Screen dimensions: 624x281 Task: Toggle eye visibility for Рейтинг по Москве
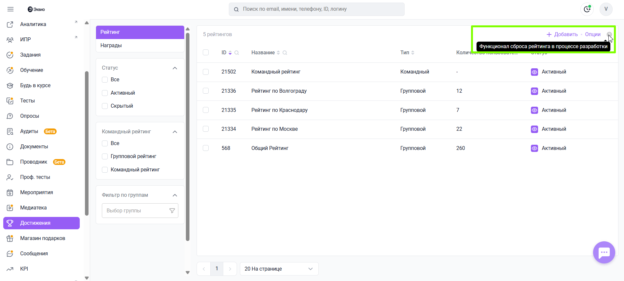click(534, 129)
